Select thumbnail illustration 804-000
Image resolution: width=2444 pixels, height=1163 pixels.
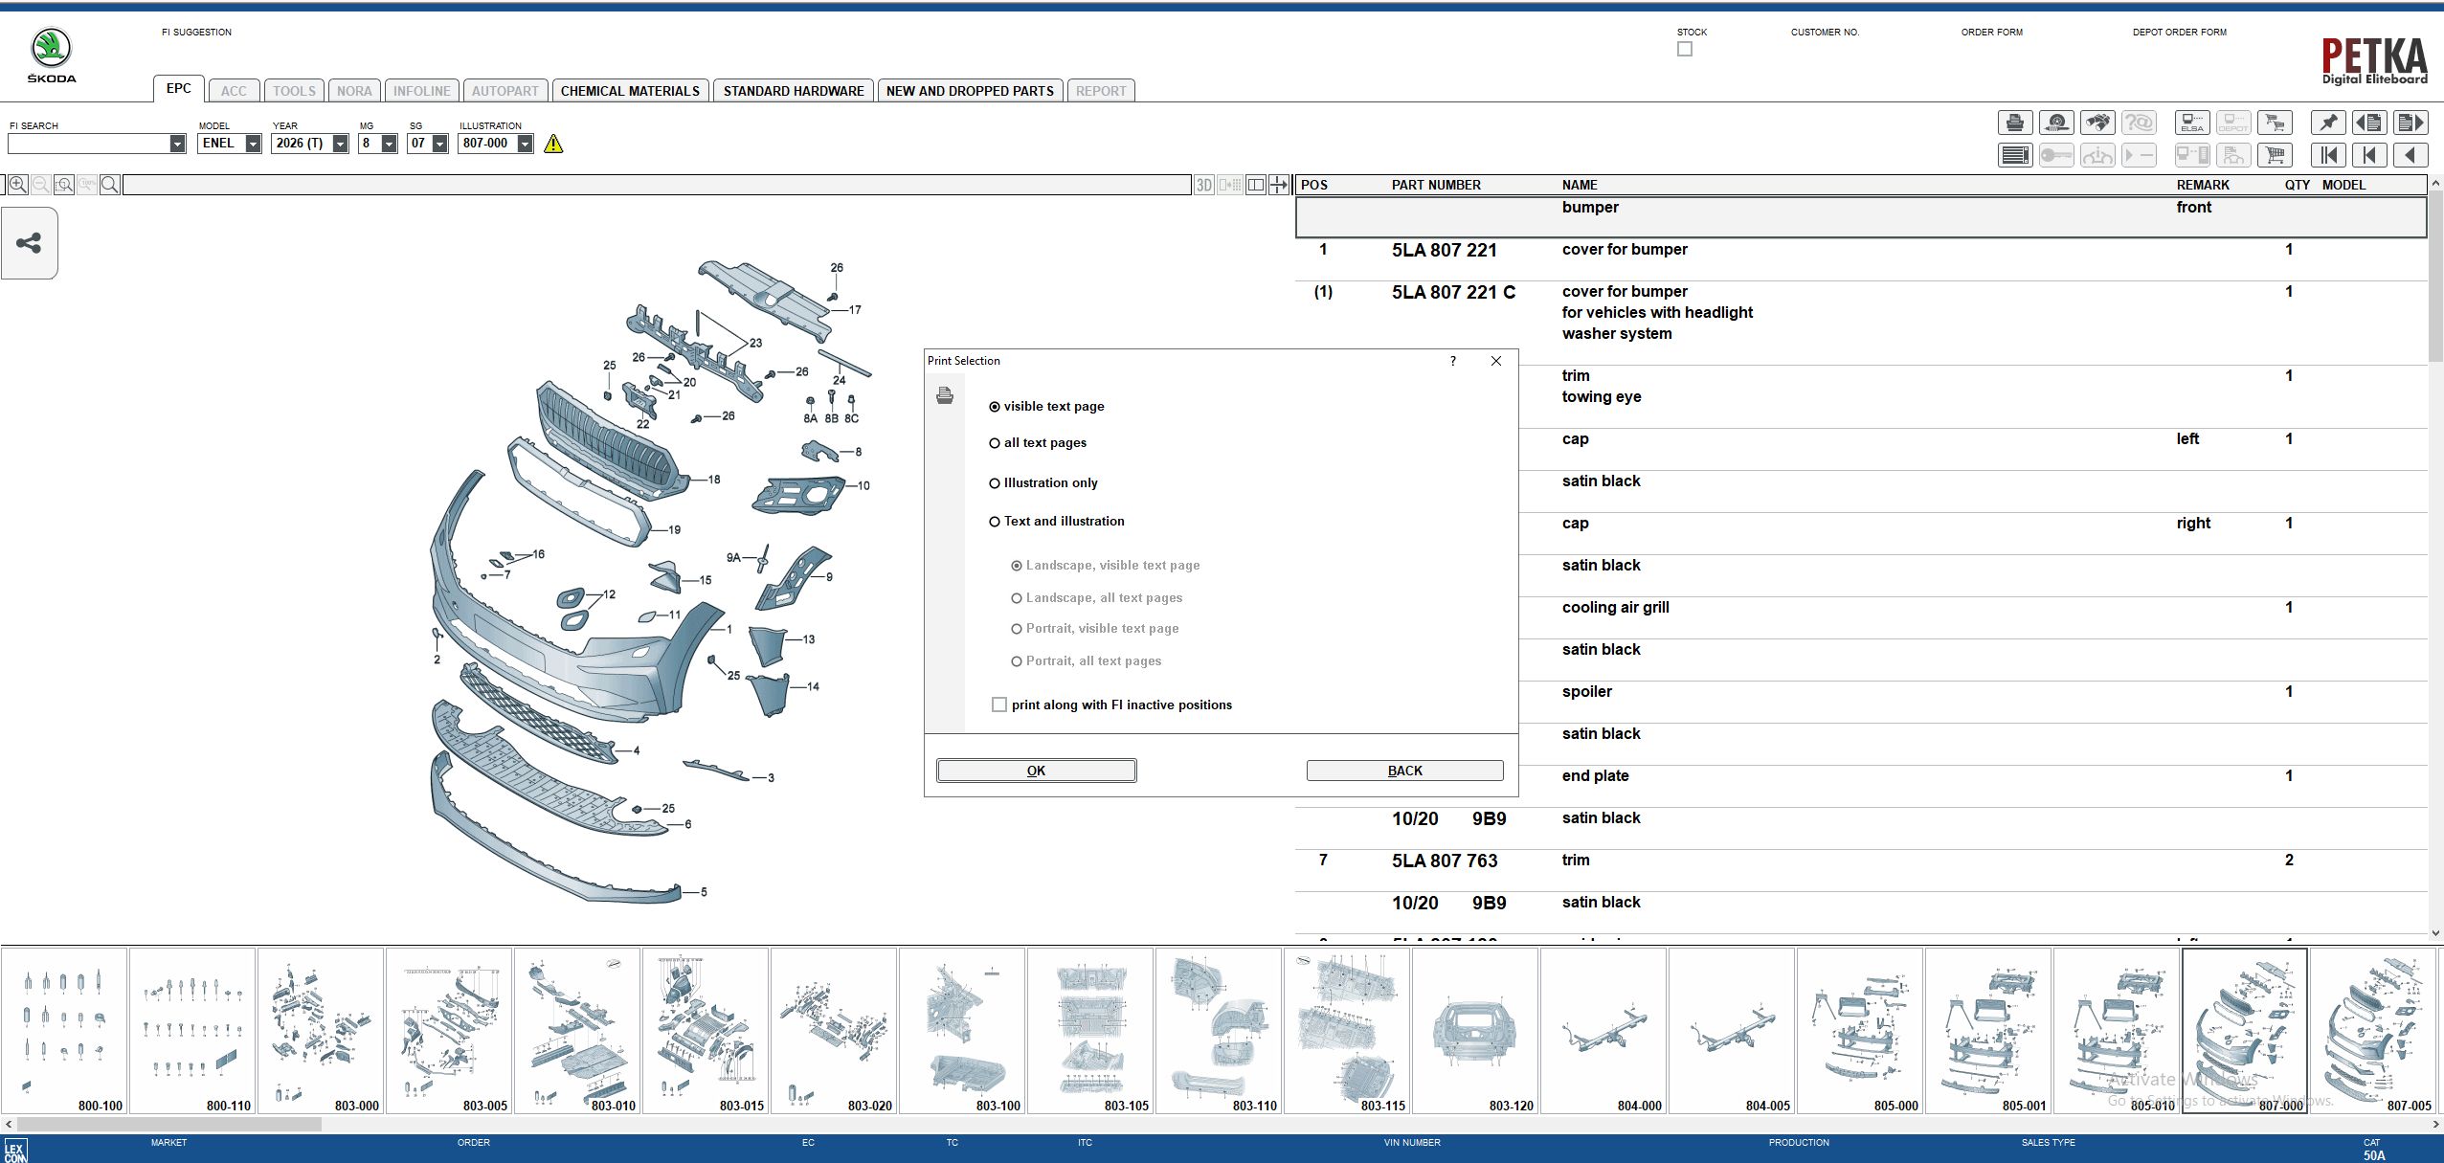pyautogui.click(x=1603, y=1032)
